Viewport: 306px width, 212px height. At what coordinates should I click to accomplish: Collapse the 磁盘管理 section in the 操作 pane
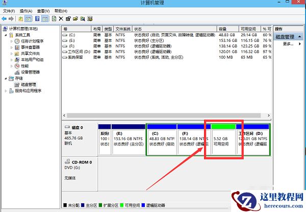(300, 37)
